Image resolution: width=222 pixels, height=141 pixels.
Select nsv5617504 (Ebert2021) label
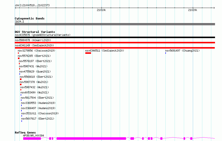pos(37,98)
